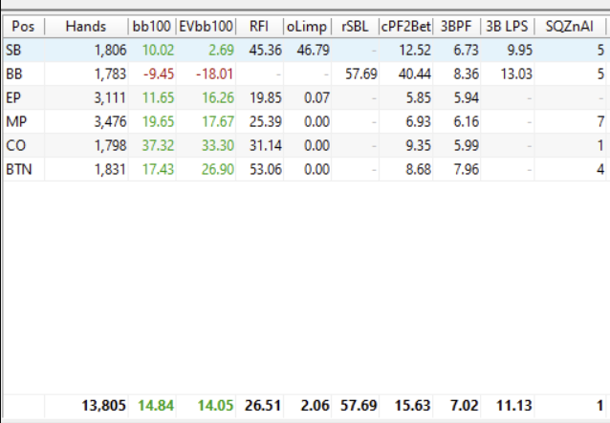
Task: Click the EVbb100 column header
Action: (x=206, y=27)
